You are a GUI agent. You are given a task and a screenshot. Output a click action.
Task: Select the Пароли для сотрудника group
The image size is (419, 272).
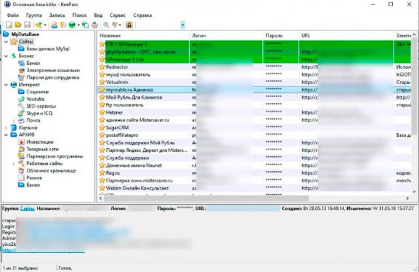(52, 78)
